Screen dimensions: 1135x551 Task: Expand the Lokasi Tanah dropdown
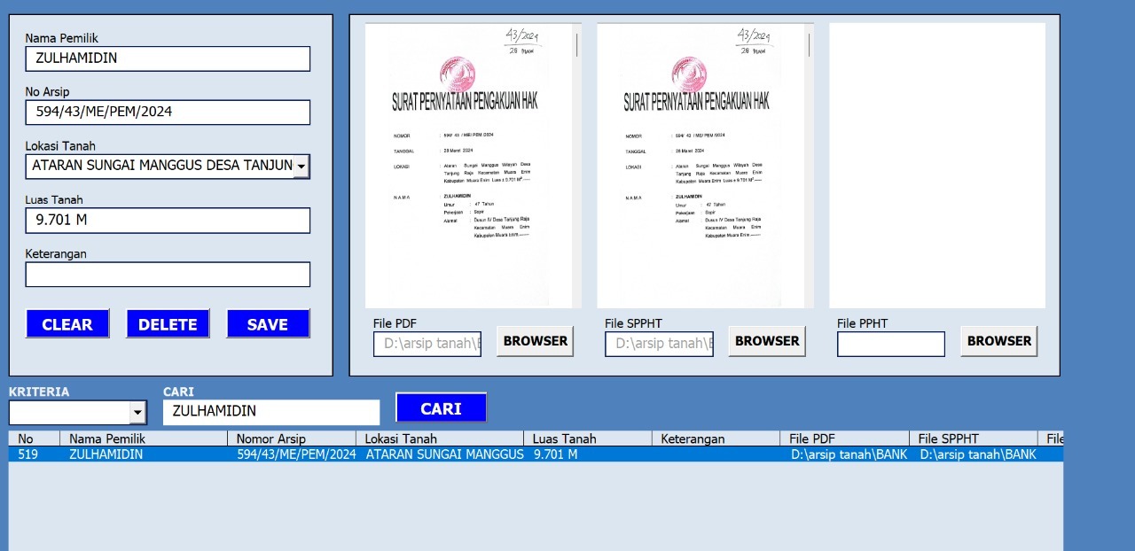(x=301, y=166)
